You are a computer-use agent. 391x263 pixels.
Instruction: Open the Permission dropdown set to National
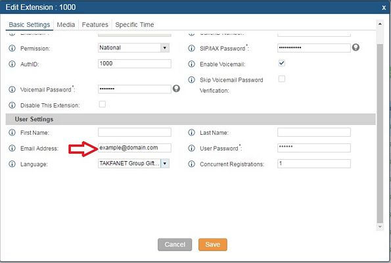click(x=133, y=48)
